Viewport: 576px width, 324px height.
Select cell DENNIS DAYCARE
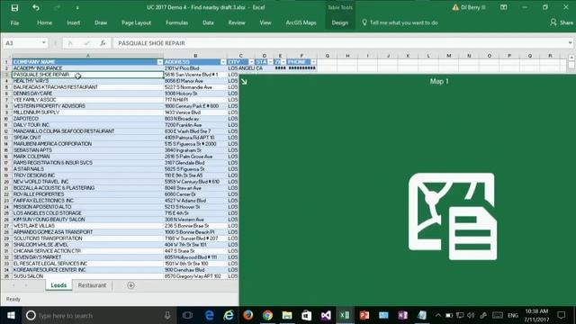88,94
